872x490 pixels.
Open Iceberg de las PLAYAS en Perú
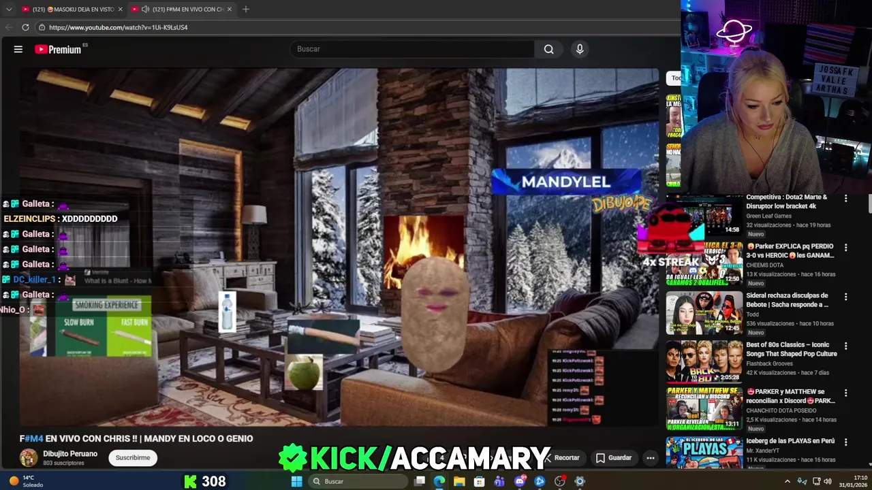click(790, 441)
